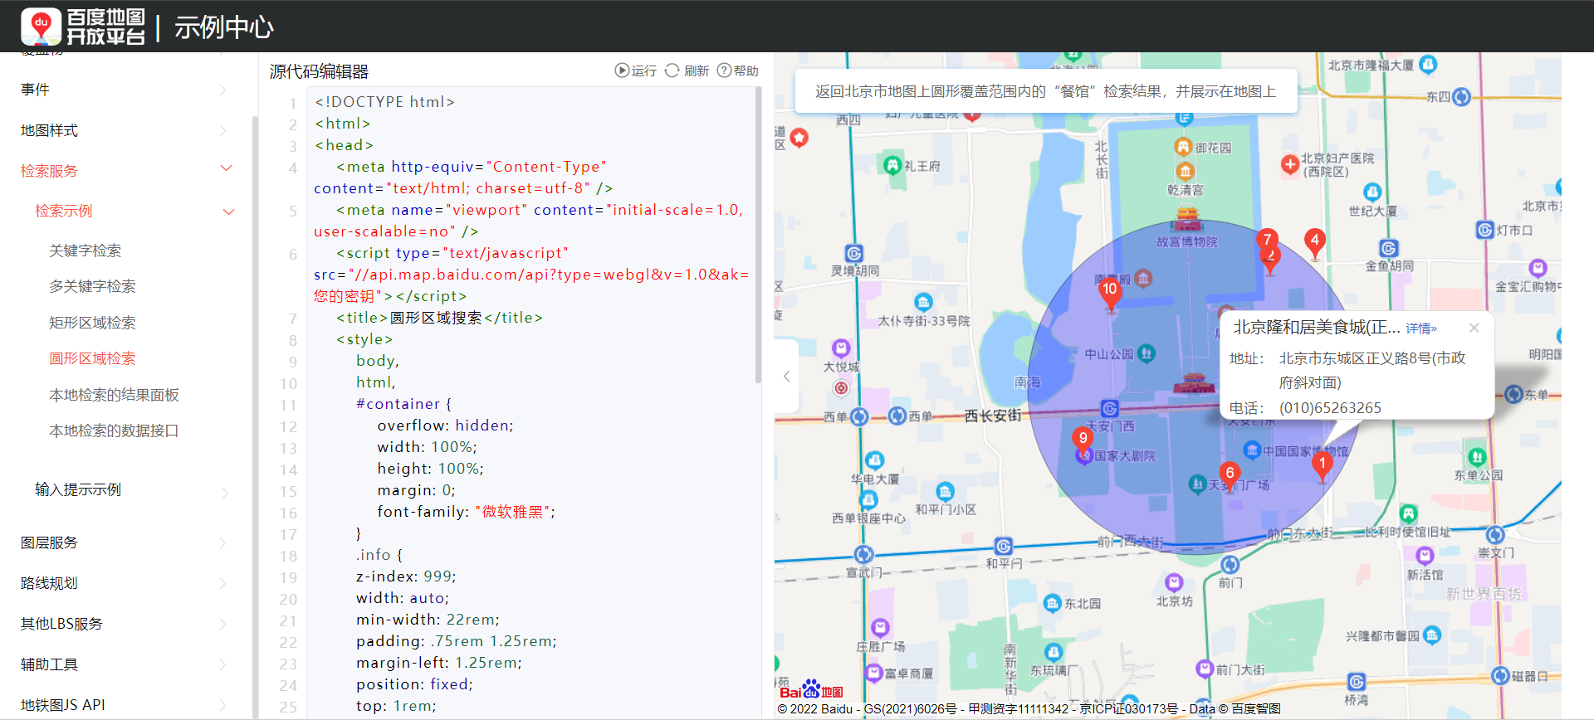Run the code with 运行 button

[636, 71]
